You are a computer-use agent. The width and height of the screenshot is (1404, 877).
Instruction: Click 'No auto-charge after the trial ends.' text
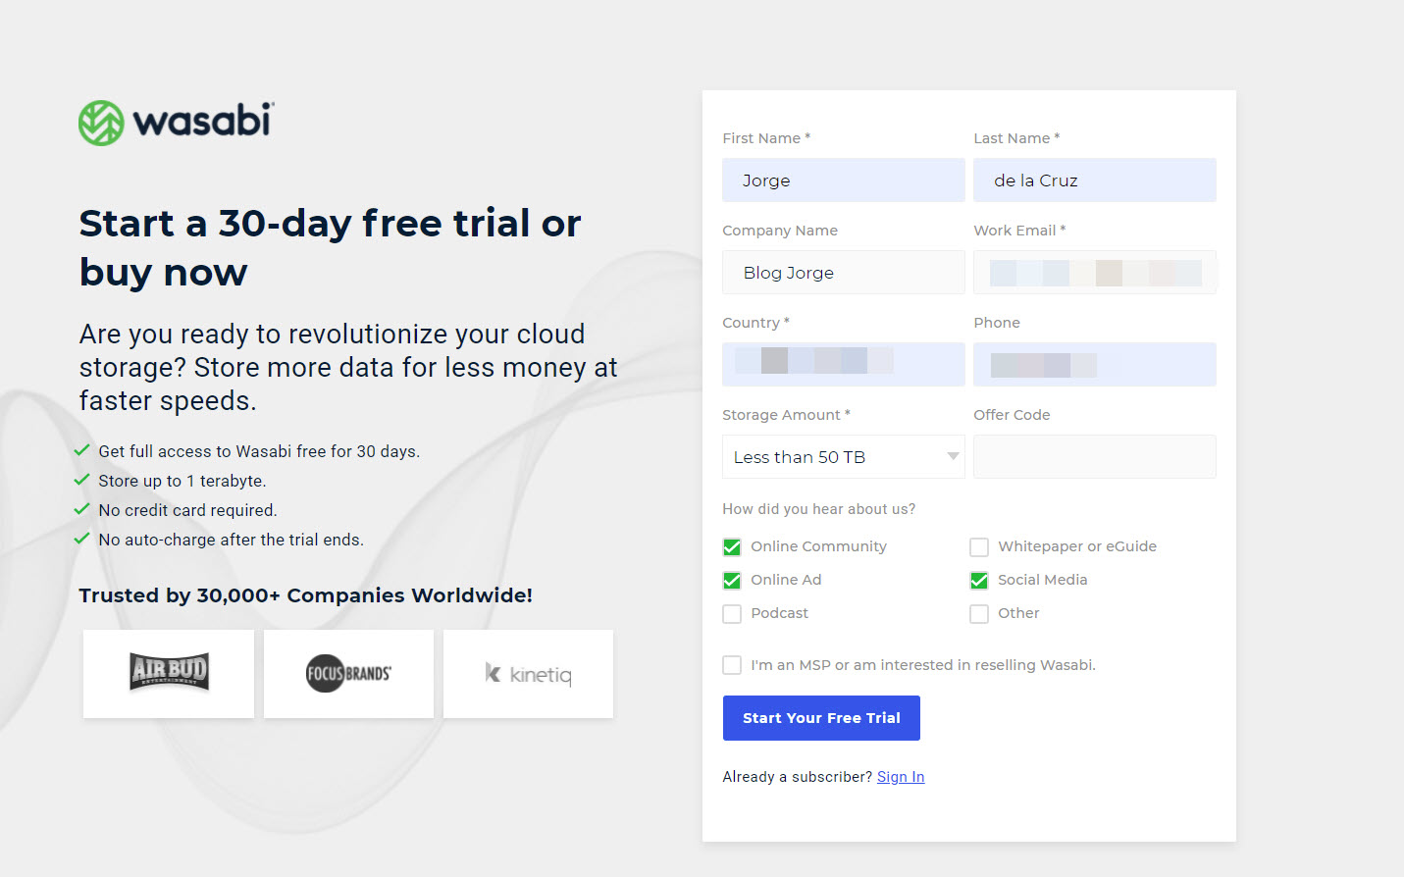pos(232,540)
